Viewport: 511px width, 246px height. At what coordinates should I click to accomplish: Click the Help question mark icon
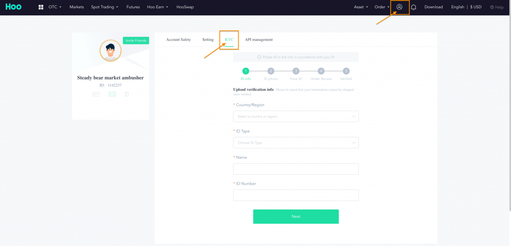[492, 7]
